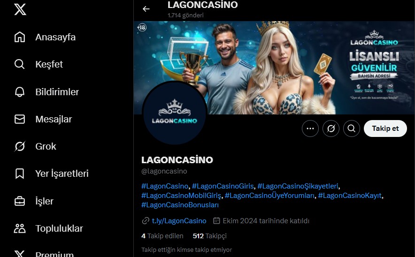The width and height of the screenshot is (415, 257).
Task: Open the LagonCasino profile picture
Action: (175, 113)
